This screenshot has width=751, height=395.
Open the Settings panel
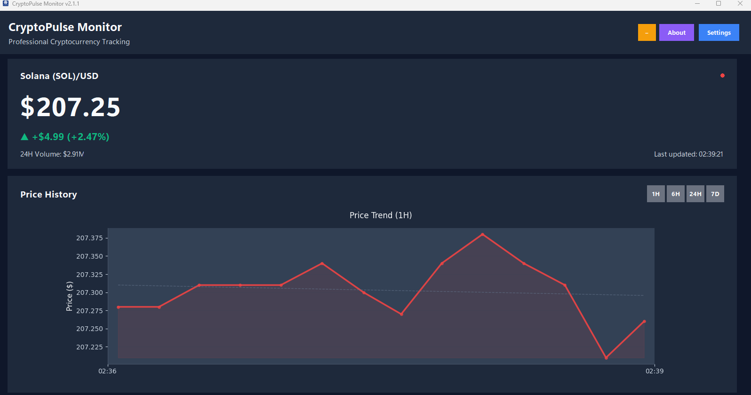click(719, 32)
